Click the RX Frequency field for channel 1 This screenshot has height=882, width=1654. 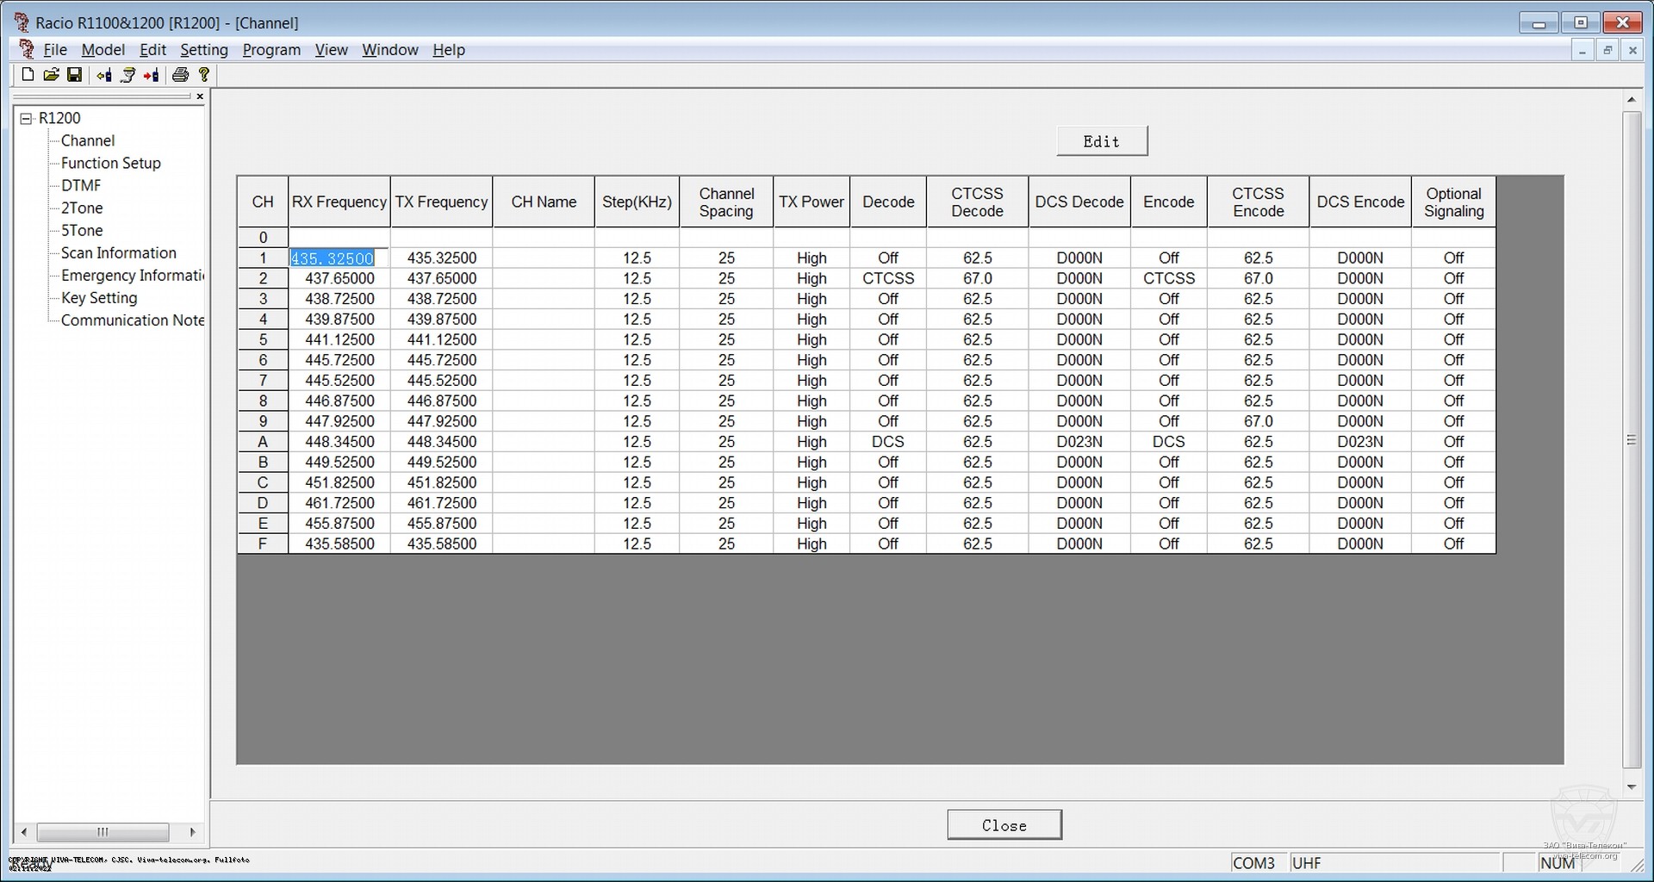[x=339, y=258]
